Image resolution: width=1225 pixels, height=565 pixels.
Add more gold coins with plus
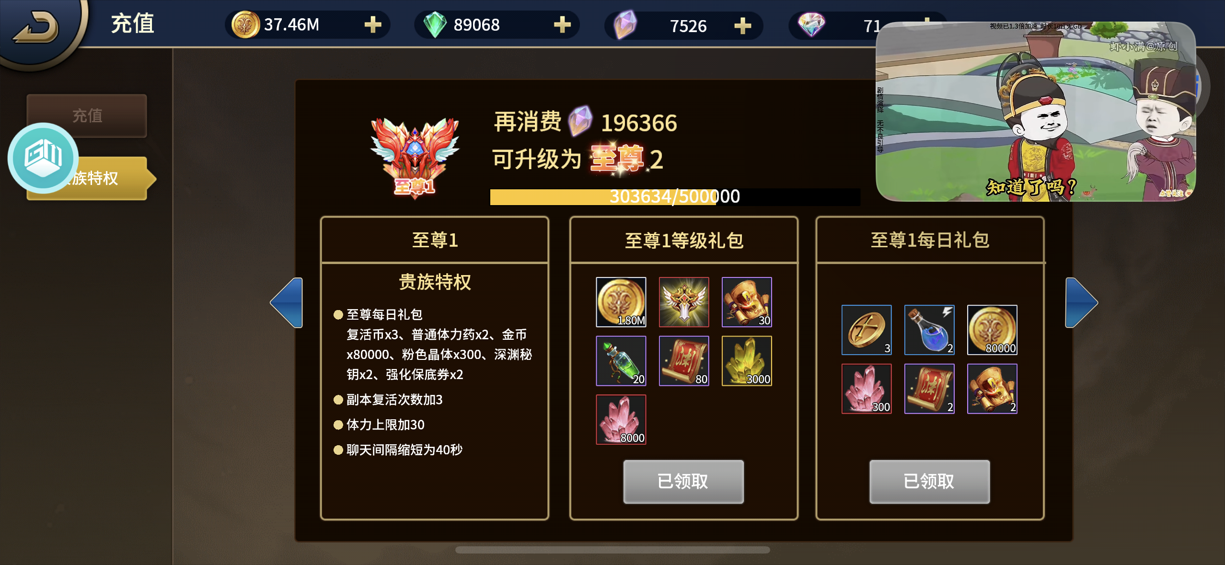(372, 24)
